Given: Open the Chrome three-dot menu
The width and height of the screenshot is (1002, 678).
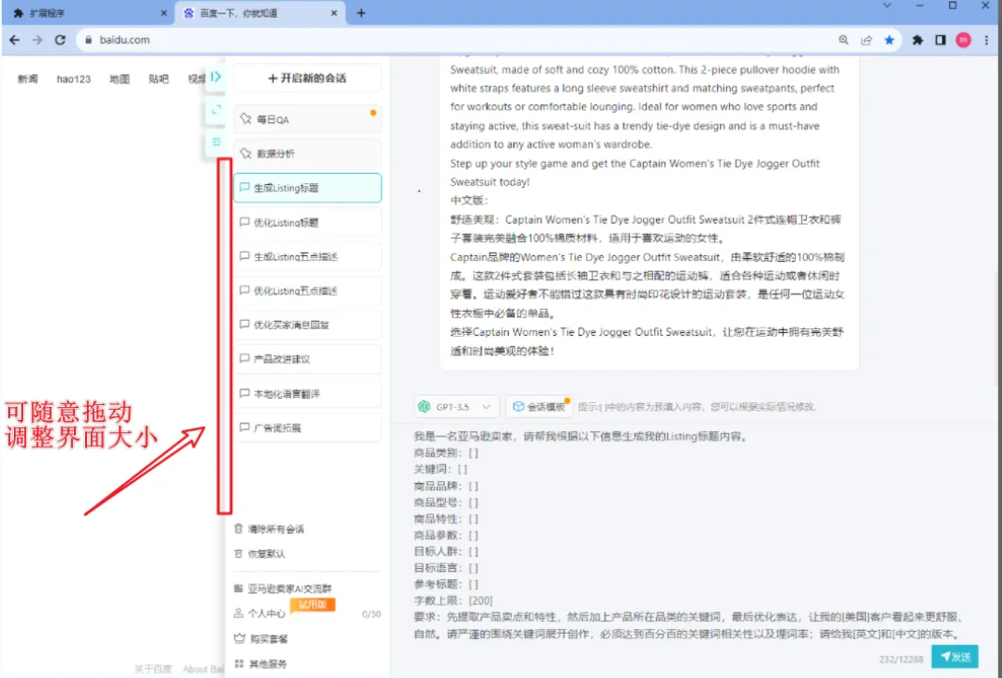Looking at the screenshot, I should (x=987, y=40).
